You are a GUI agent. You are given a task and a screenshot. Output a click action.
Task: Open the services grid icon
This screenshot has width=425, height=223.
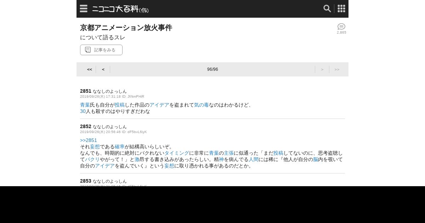point(341,8)
